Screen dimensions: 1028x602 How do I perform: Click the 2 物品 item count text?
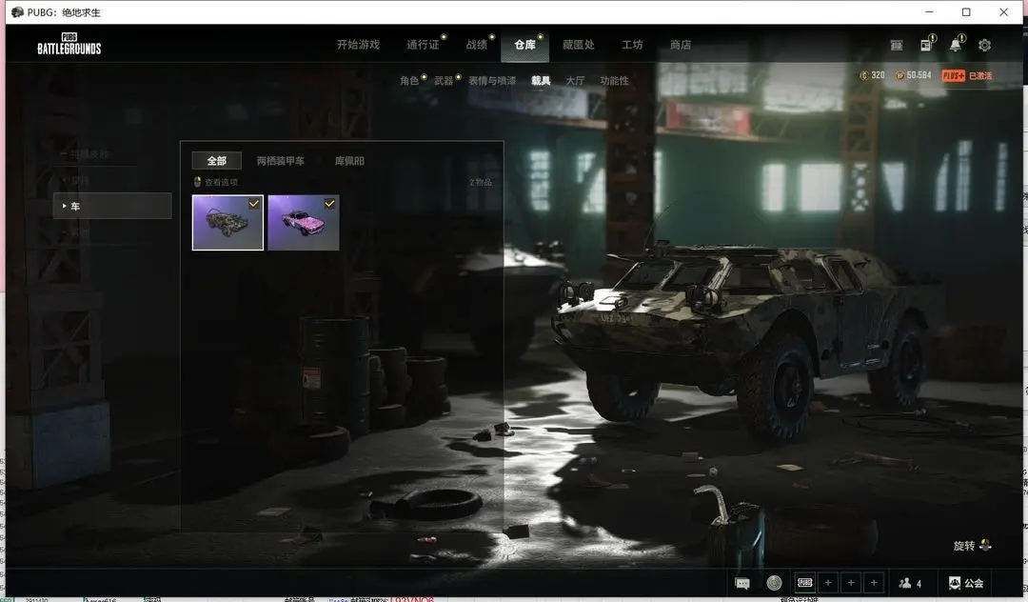[x=481, y=182]
